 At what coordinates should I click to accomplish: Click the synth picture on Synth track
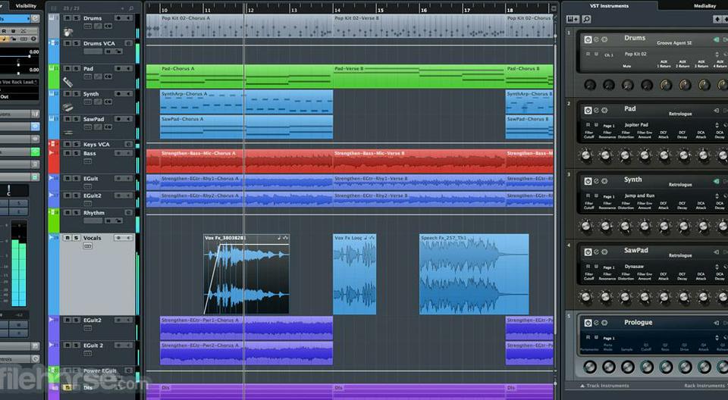68,107
